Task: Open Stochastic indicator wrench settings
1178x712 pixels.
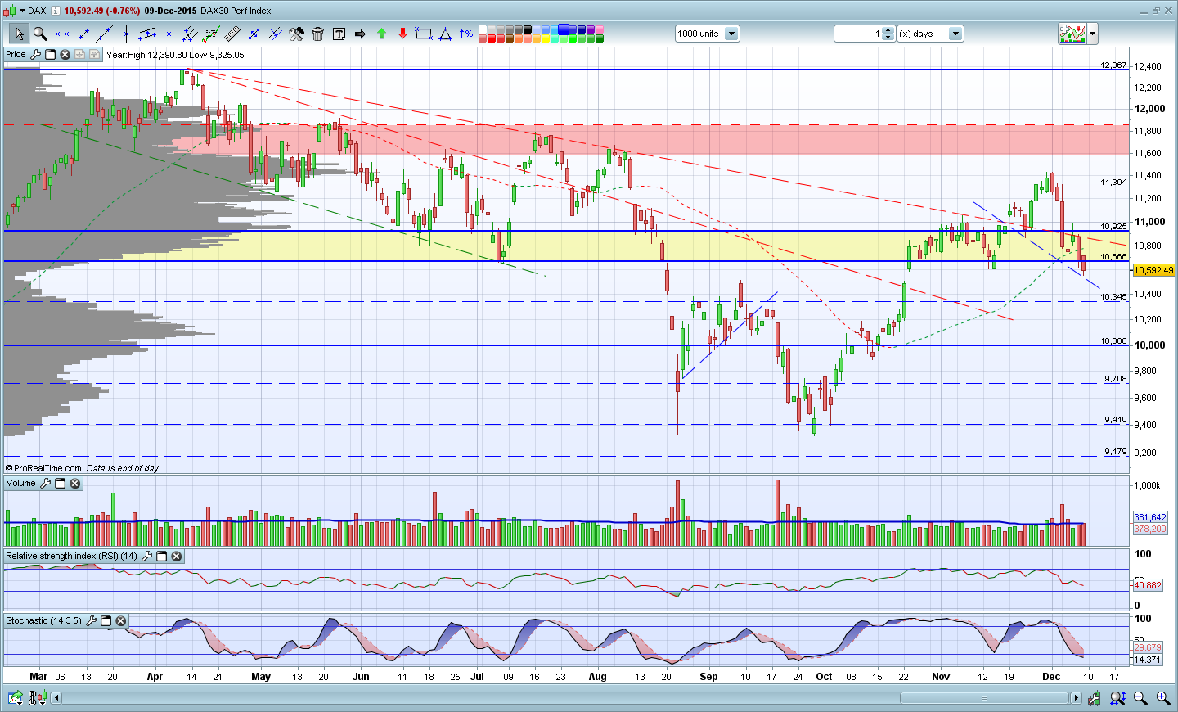Action: pos(91,621)
